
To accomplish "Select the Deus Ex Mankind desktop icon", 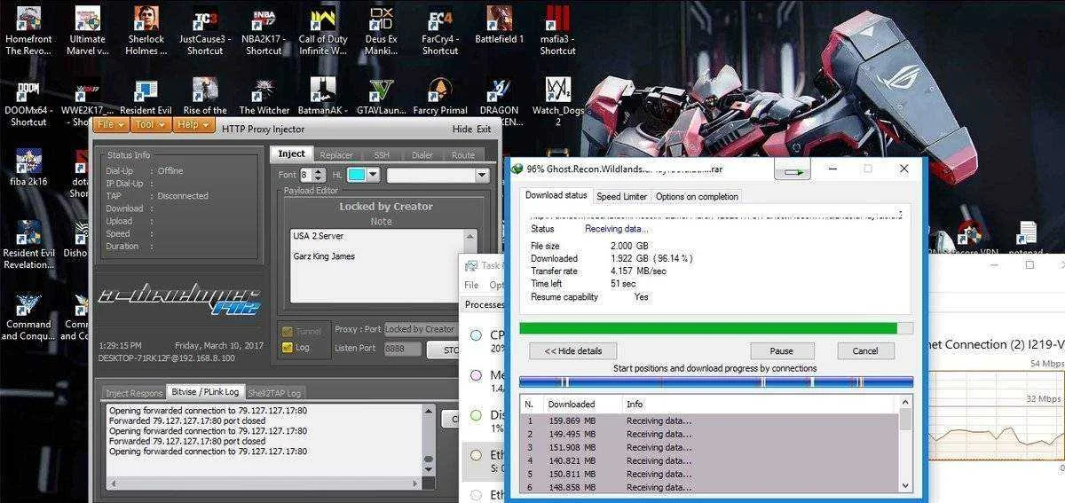I will coord(381,31).
